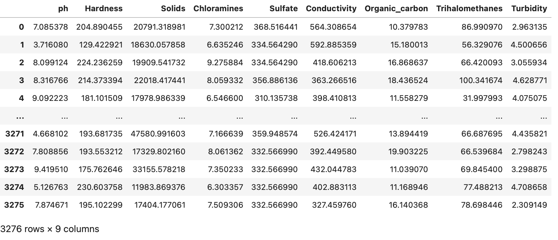
Task: Click the Organic_carbon value 19.903225
Action: (x=408, y=152)
